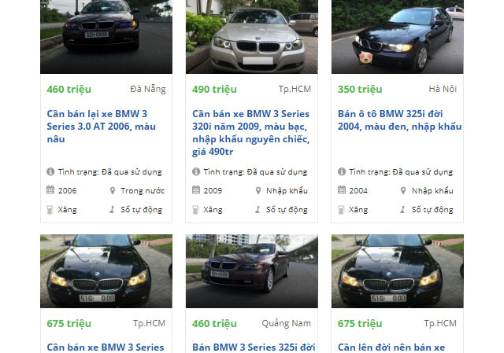
Task: Click info icon in the 2004 Hà Nội listing
Action: 342,171
